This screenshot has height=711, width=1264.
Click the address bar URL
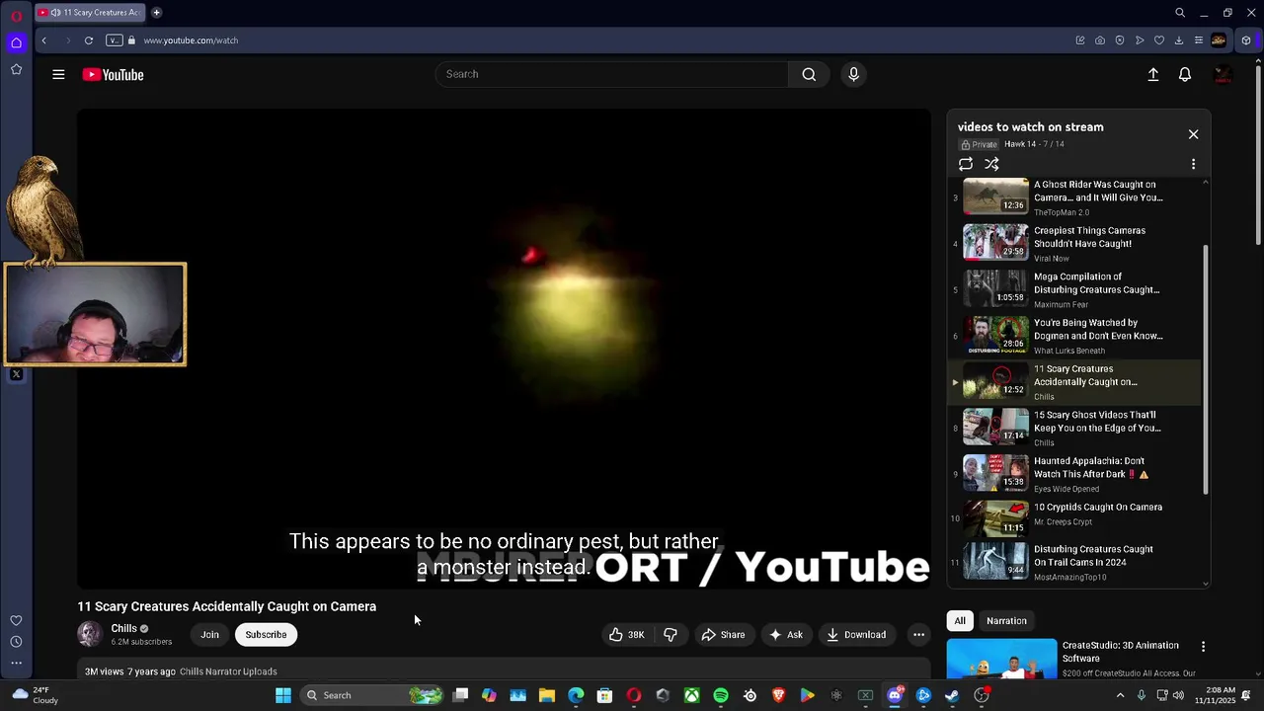point(191,40)
